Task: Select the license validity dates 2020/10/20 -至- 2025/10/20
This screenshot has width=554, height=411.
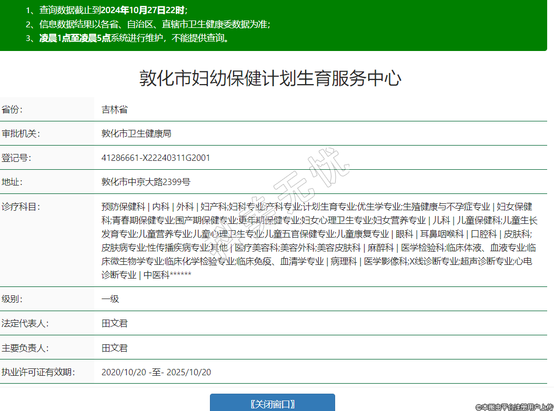Action: click(x=156, y=372)
